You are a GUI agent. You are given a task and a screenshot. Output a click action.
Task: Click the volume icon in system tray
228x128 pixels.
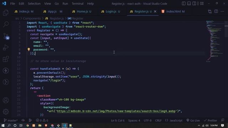point(207,126)
